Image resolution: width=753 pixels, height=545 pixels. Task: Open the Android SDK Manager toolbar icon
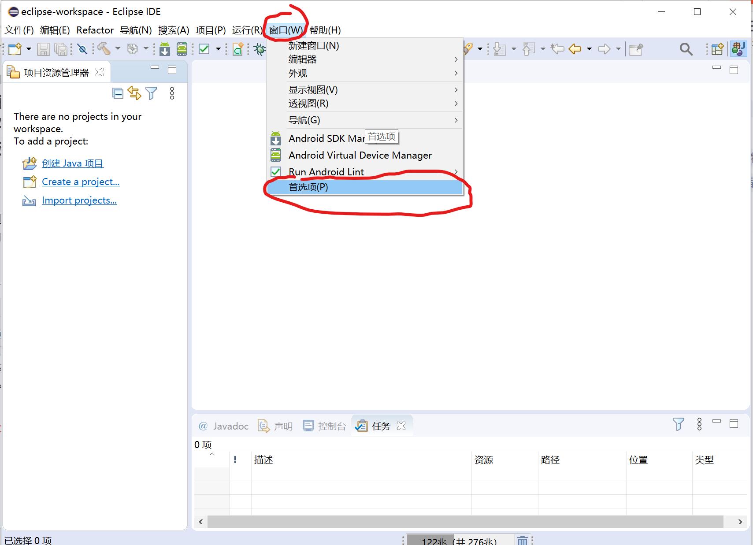coord(165,49)
